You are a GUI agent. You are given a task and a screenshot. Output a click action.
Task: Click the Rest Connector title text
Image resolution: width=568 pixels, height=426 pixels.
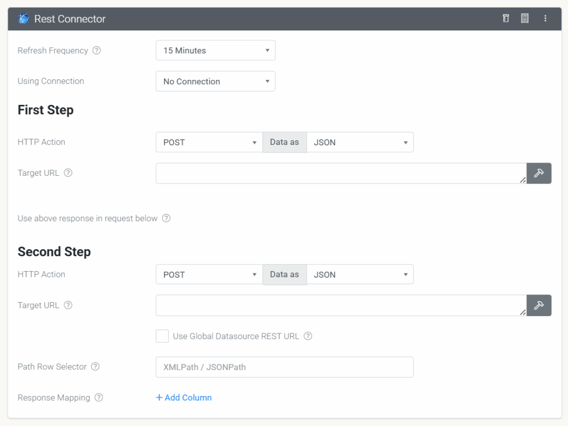[x=70, y=19]
